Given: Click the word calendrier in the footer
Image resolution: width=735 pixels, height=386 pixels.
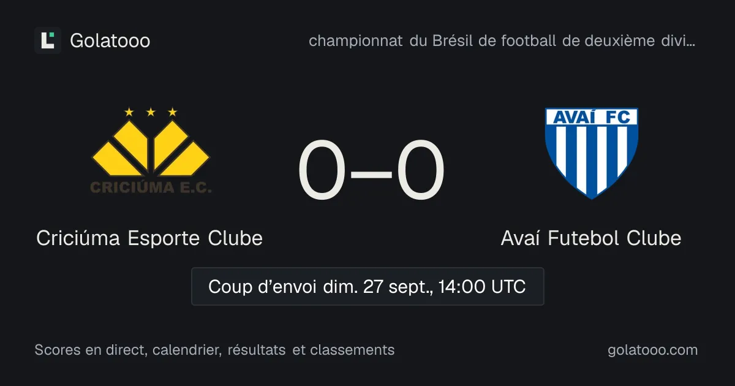Looking at the screenshot, I should [187, 350].
